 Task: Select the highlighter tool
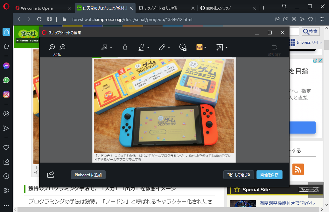[x=141, y=47]
